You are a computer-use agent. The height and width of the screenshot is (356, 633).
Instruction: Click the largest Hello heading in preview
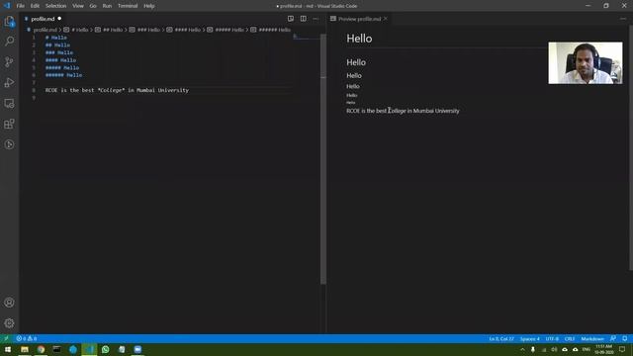[359, 39]
